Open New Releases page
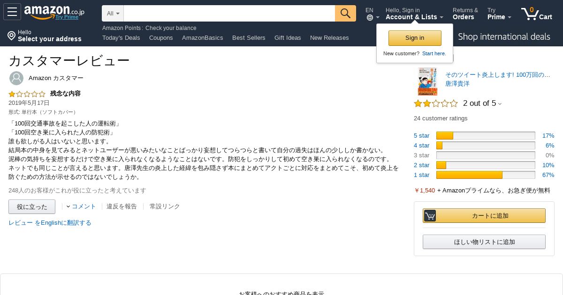This screenshot has height=295, width=563. pos(329,37)
